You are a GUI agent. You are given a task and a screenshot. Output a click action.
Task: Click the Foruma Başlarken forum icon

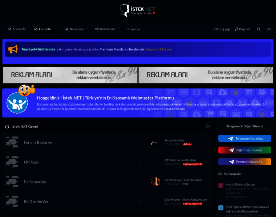point(12,142)
